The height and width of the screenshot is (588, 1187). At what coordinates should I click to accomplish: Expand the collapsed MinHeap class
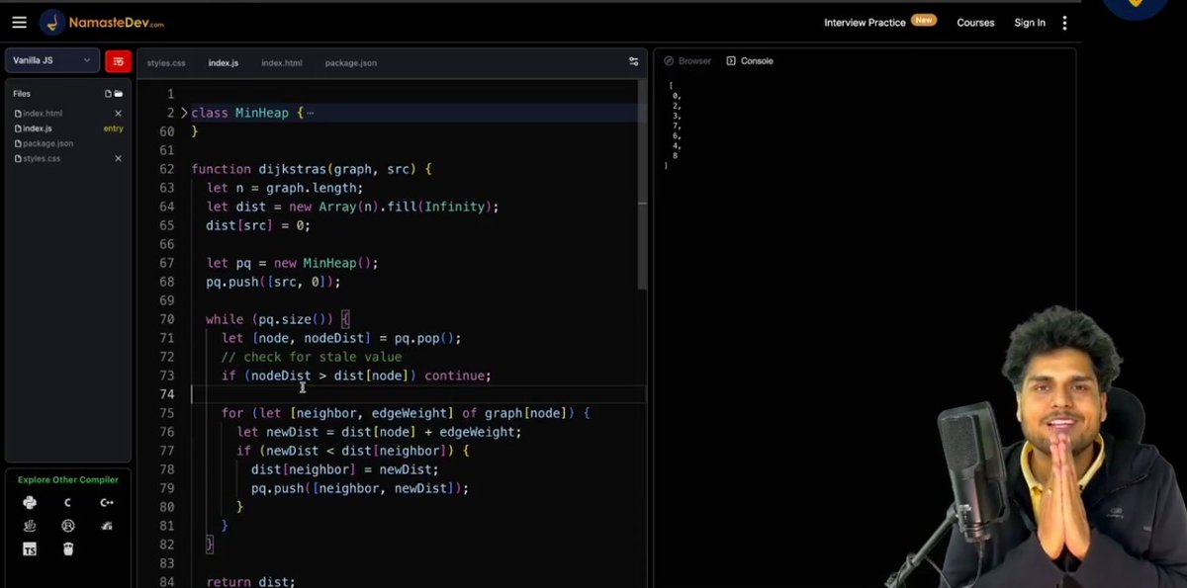(x=184, y=112)
